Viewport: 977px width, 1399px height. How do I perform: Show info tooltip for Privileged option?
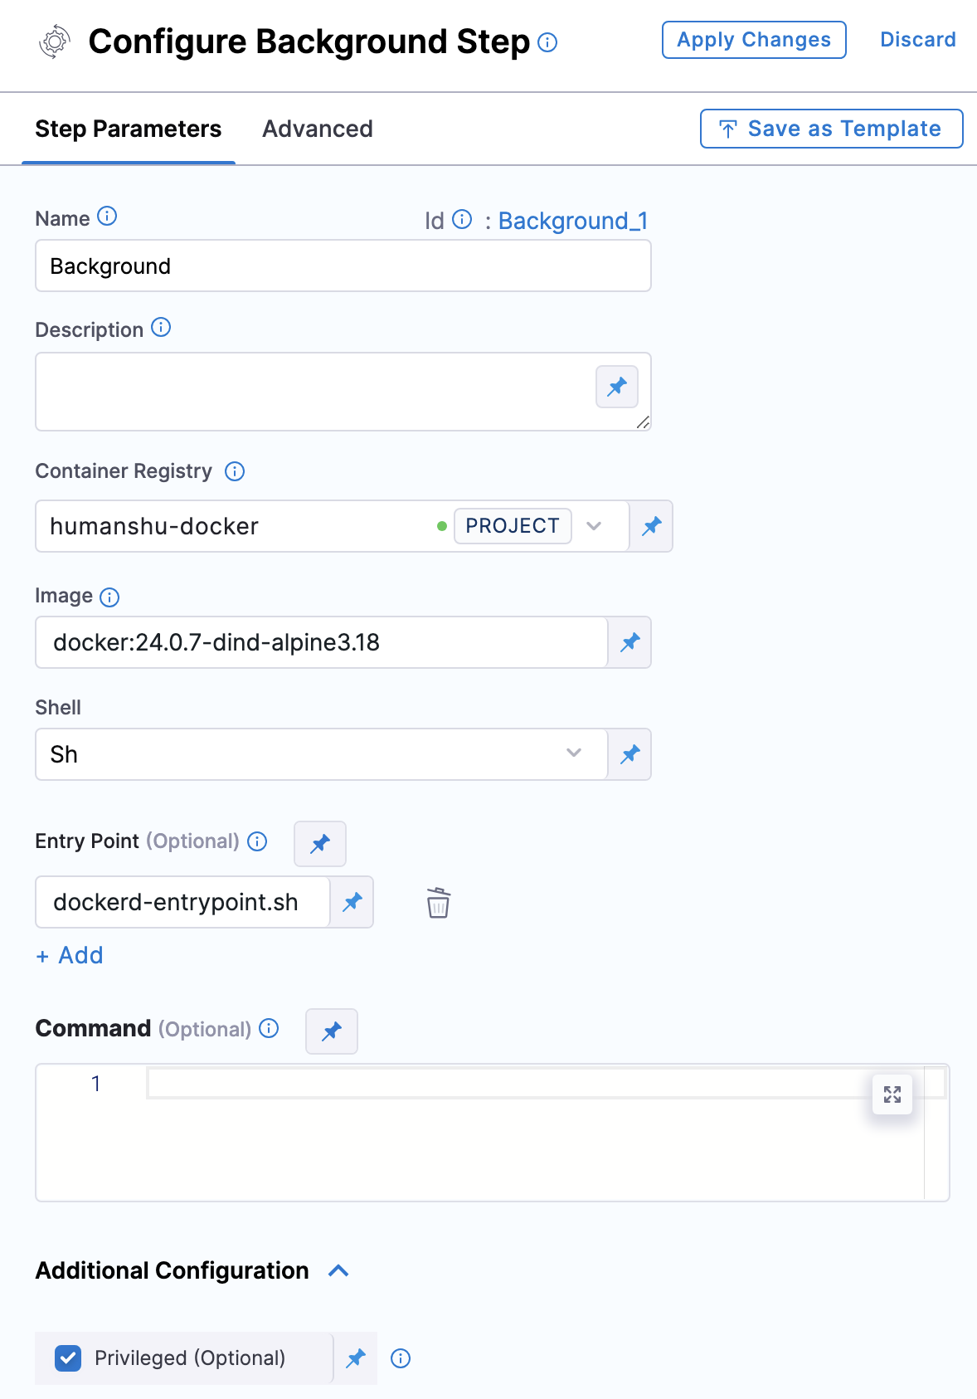[401, 1358]
